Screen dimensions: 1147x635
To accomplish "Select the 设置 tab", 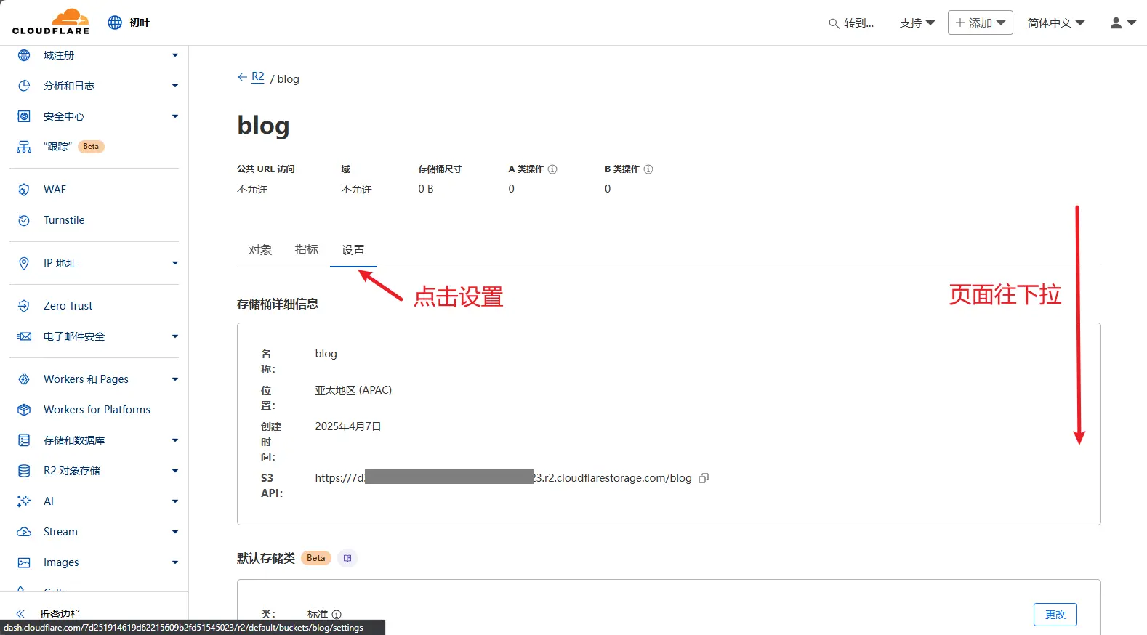I will 353,250.
